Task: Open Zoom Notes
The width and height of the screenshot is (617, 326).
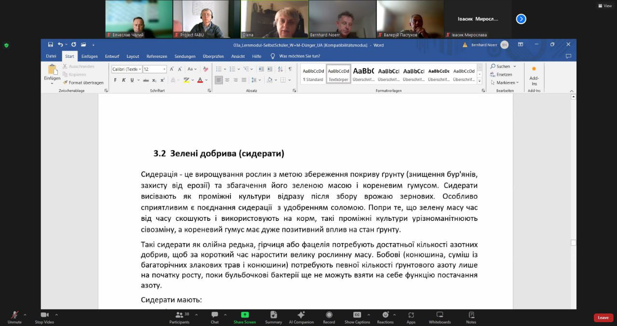Action: (471, 317)
